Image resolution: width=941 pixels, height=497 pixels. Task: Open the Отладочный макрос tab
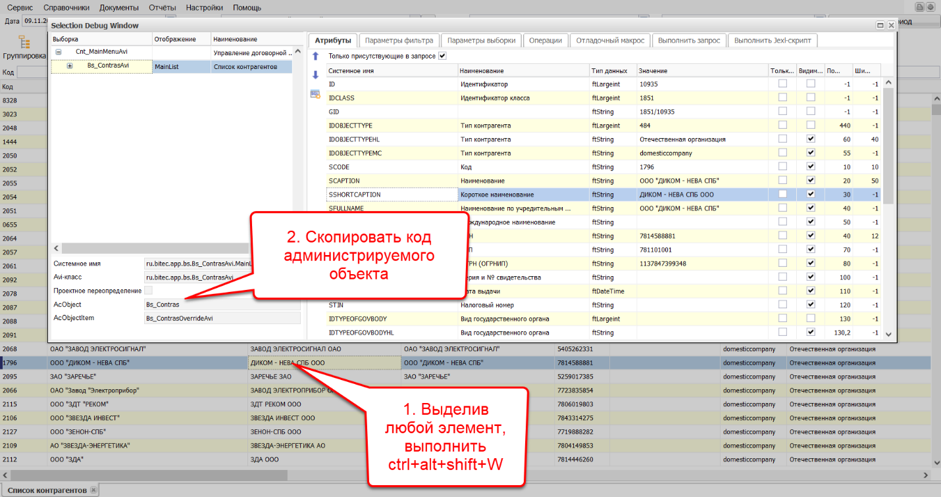coord(609,40)
